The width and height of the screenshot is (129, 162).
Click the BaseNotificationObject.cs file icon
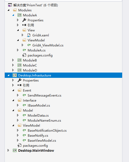point(24,130)
